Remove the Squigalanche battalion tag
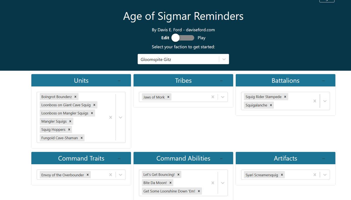Screen dimensions: 351x200 (271, 105)
